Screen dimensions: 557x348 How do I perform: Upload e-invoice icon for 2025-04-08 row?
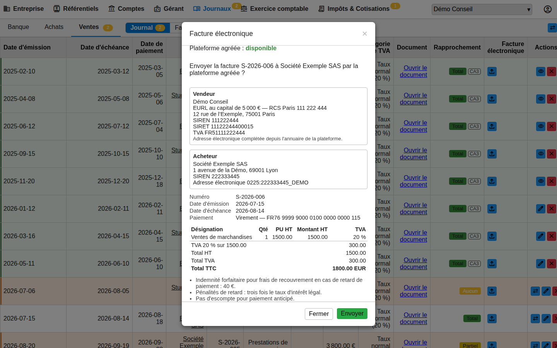pos(492,99)
